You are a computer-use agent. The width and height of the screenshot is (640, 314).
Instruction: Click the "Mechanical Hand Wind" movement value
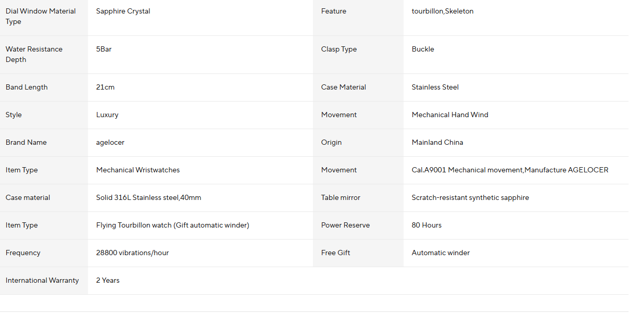point(450,115)
